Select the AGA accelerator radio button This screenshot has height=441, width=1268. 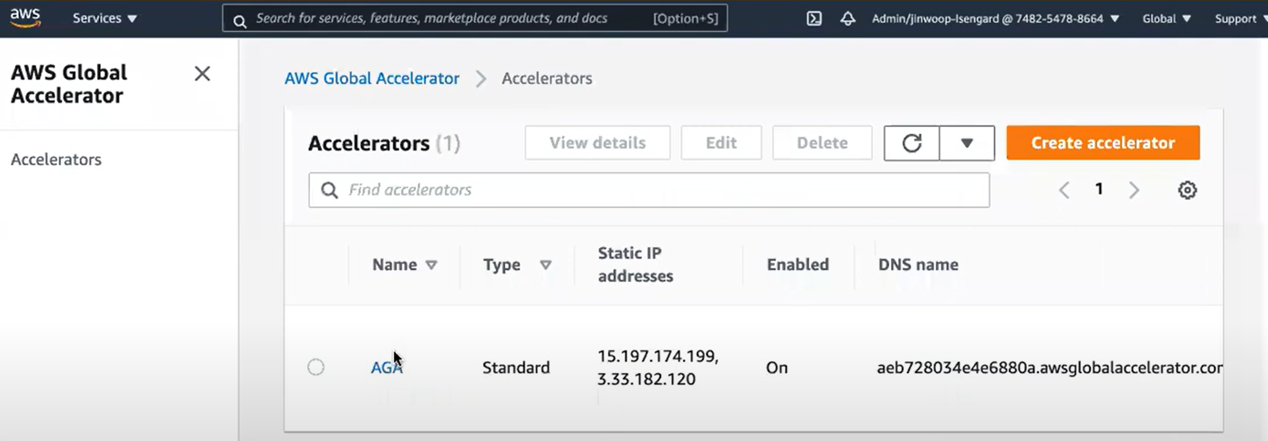[316, 367]
